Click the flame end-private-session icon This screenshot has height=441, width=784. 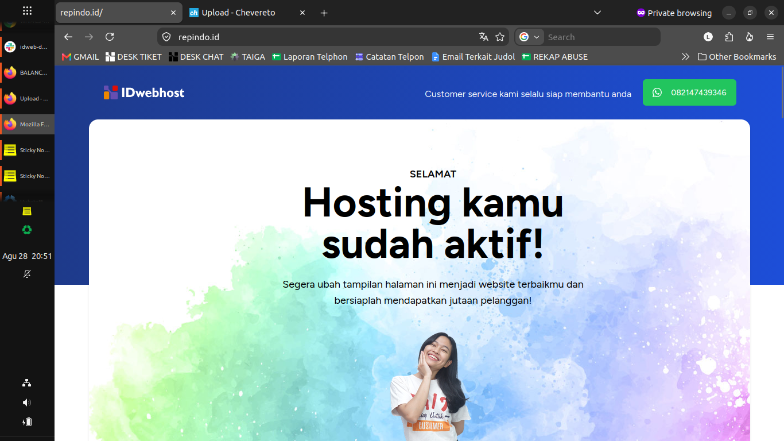click(x=750, y=37)
